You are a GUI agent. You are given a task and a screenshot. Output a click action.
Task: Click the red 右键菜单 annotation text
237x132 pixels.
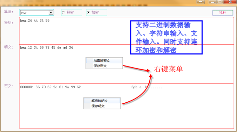click(169, 69)
